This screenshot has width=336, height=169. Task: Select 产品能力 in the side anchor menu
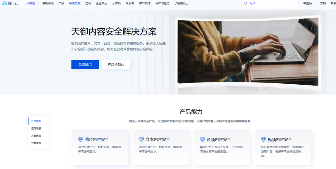click(36, 121)
